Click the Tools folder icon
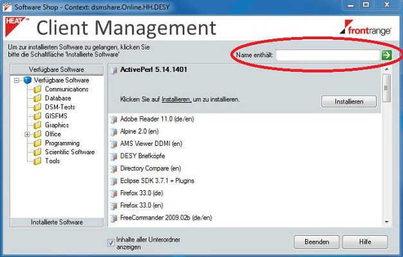The image size is (403, 257). 37,161
